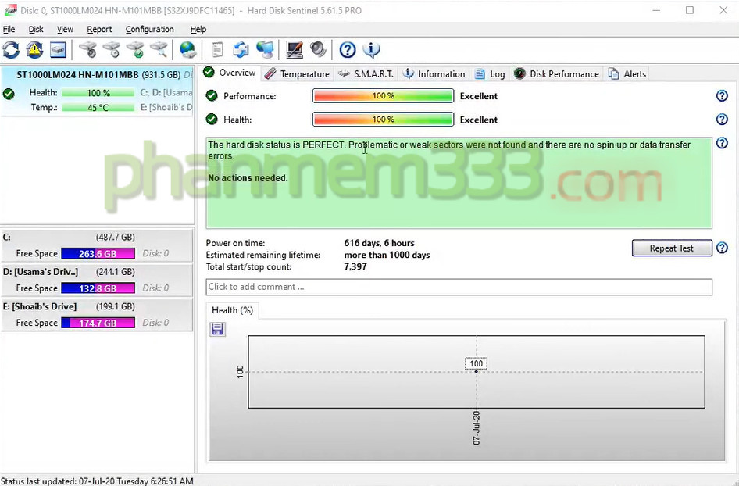Click the comment input field
Viewport: 739px width, 486px height.
[x=459, y=287]
